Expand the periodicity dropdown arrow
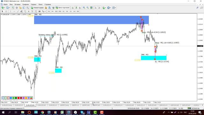 click(111, 8)
